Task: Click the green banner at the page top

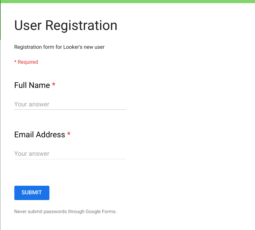Action: [x=127, y=1]
